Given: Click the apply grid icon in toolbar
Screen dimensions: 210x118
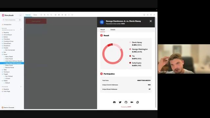Looking at the screenshot, I should point(59,15).
